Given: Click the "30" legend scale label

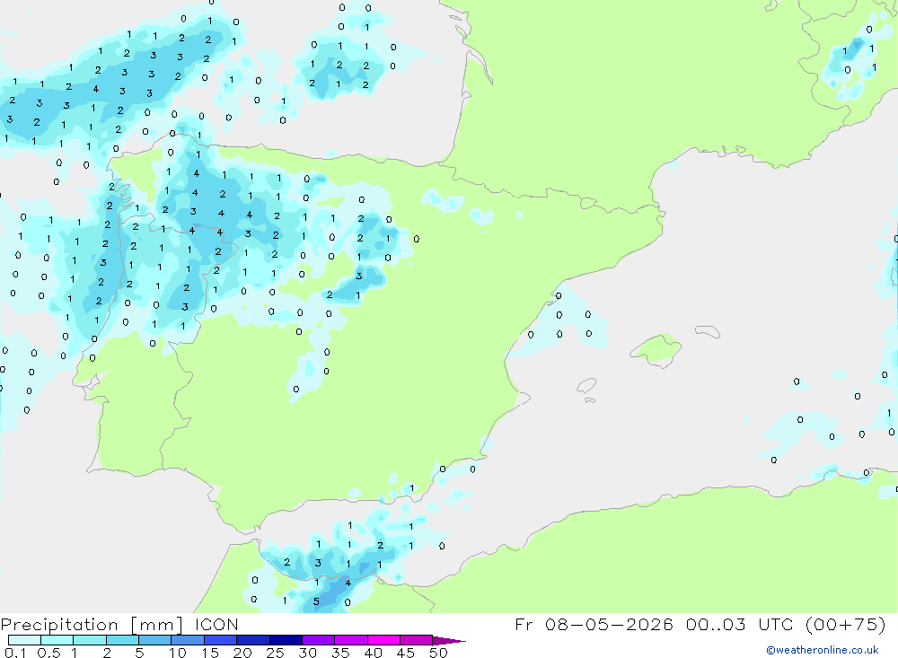Looking at the screenshot, I should pyautogui.click(x=307, y=653).
